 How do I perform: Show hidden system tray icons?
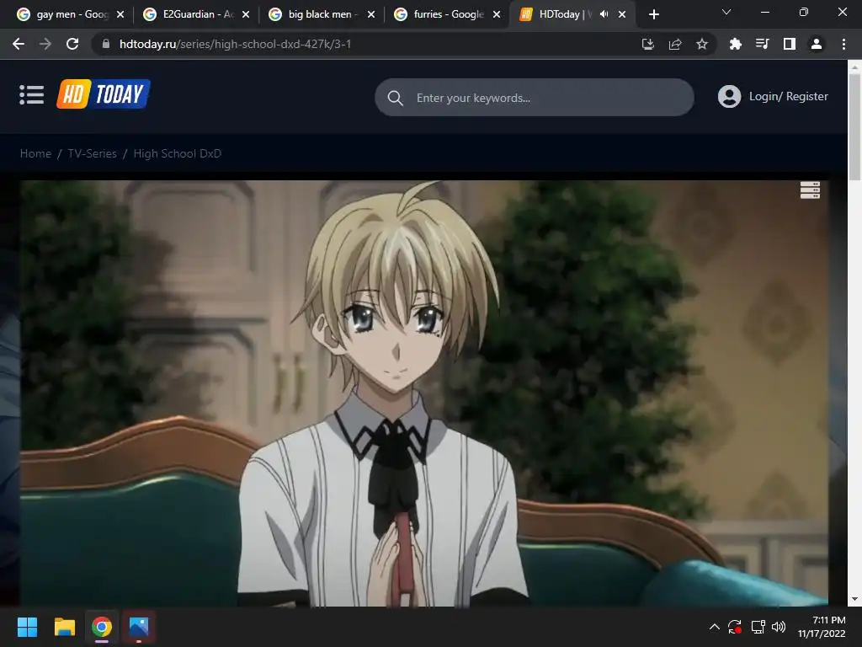(714, 627)
